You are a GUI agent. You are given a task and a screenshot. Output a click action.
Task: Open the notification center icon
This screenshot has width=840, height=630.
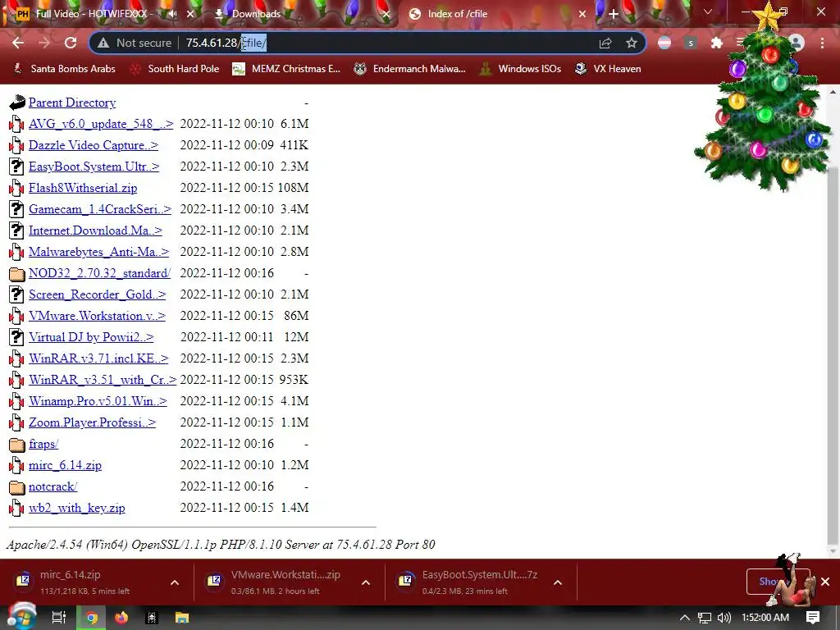813,618
